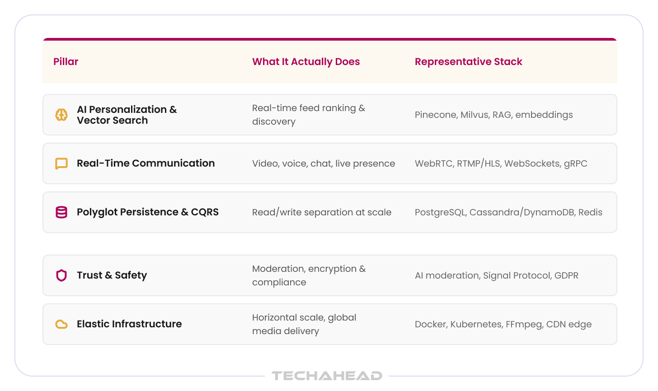Click the TechAhead logo at bottom

[327, 376]
